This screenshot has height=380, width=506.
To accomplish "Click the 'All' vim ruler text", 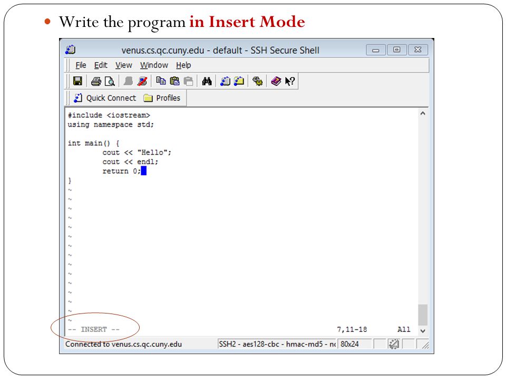I will click(404, 329).
